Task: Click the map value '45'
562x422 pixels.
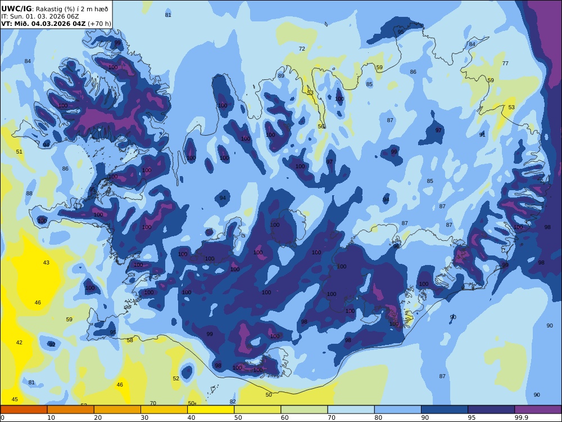Action: click(15, 399)
